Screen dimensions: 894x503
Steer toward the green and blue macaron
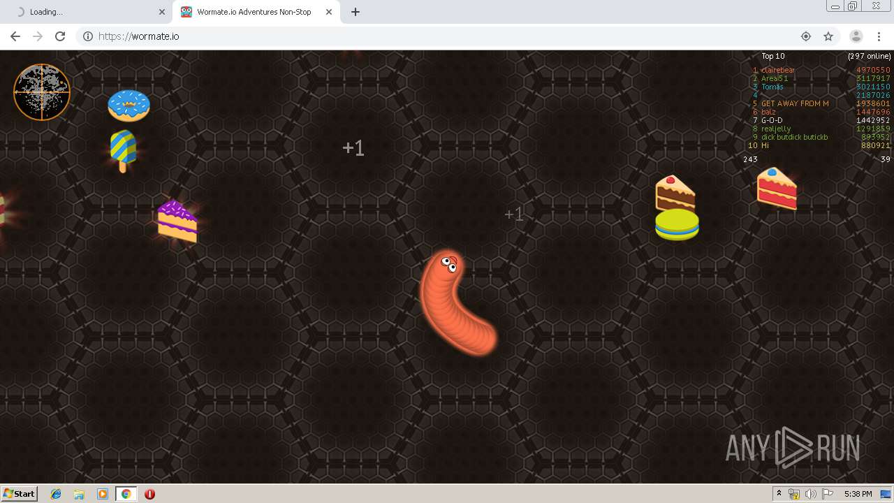[677, 224]
